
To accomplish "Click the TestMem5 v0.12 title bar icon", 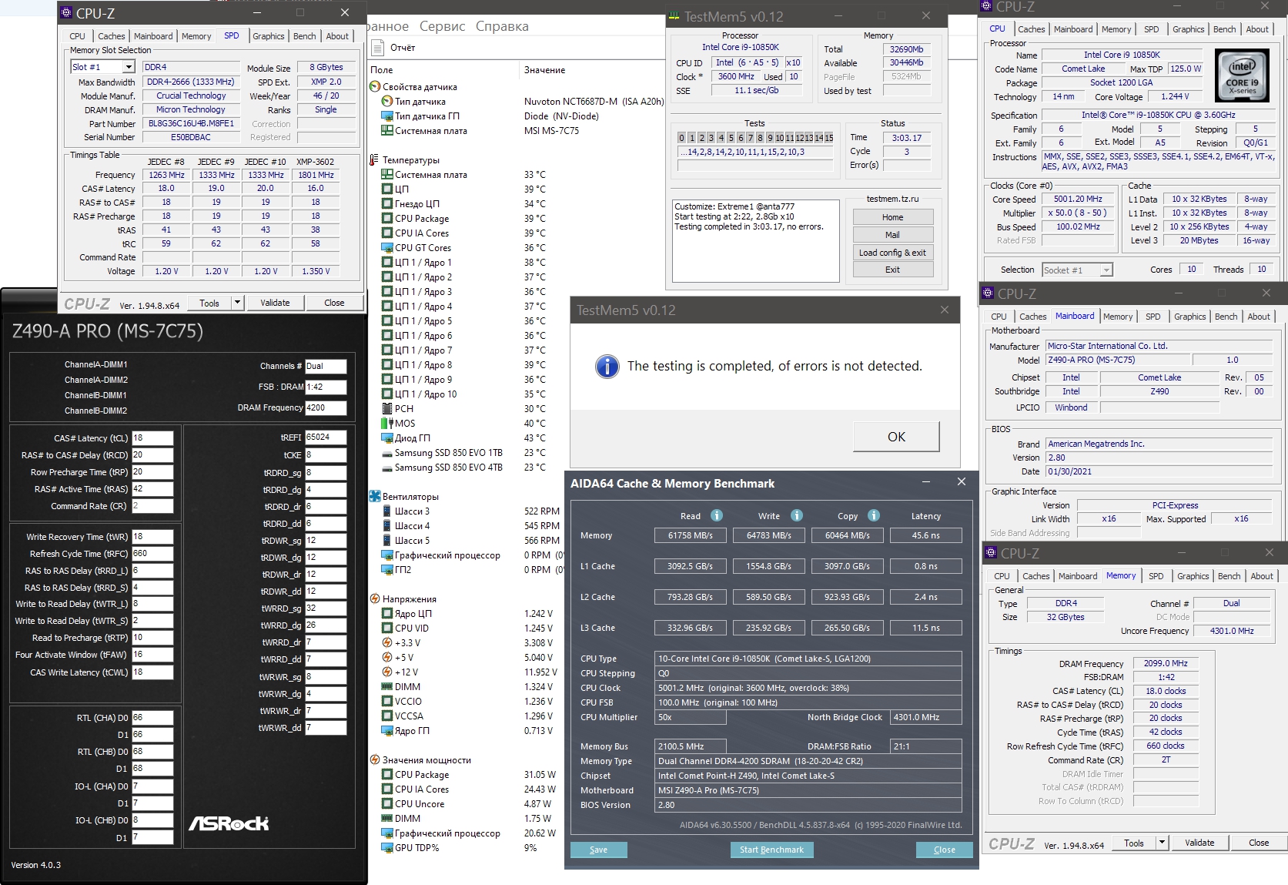I will point(674,16).
